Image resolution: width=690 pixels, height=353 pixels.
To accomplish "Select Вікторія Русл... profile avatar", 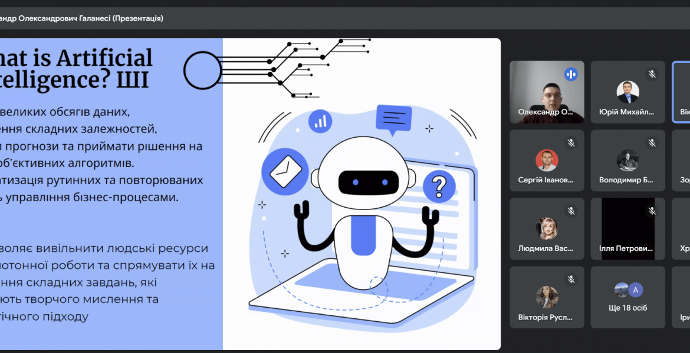I will tap(547, 297).
